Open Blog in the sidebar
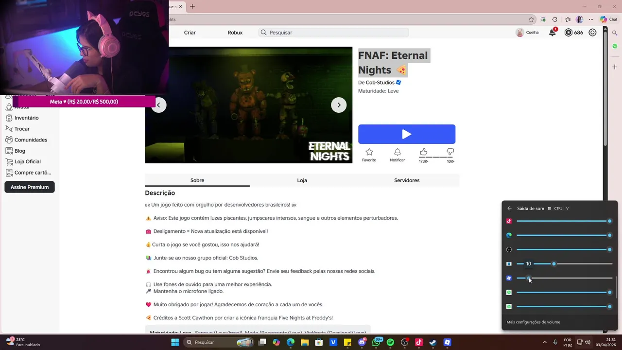 tap(19, 151)
